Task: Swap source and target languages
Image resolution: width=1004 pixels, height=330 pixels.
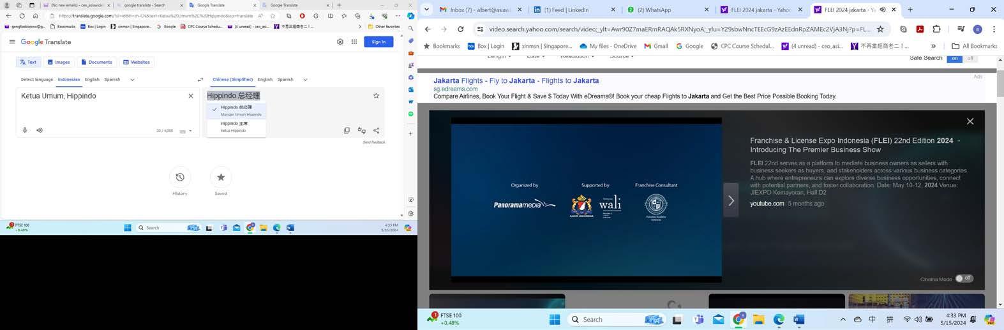Action: point(200,80)
